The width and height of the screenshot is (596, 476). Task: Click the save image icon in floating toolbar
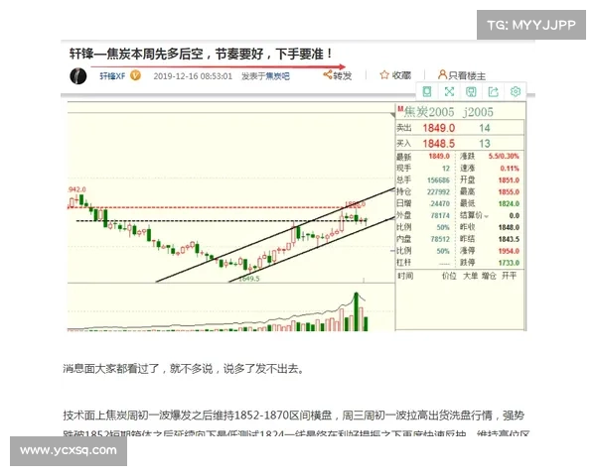[471, 91]
